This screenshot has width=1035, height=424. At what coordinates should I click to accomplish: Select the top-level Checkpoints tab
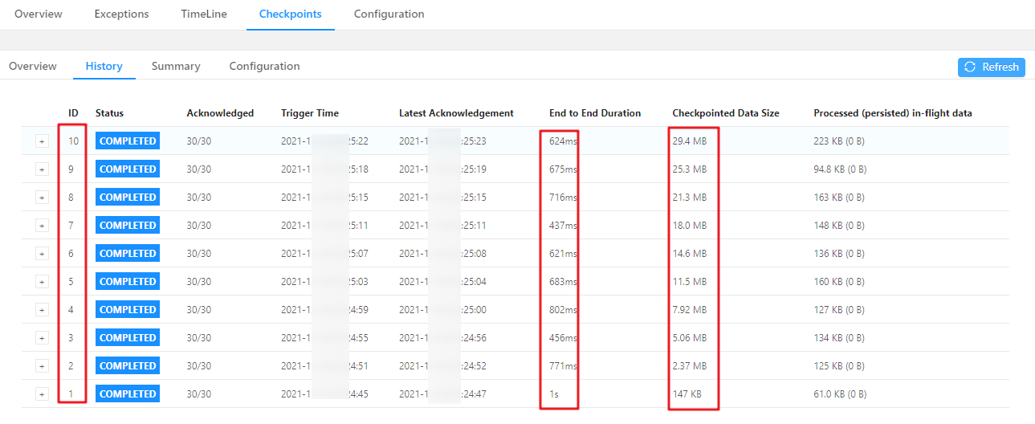pyautogui.click(x=291, y=14)
